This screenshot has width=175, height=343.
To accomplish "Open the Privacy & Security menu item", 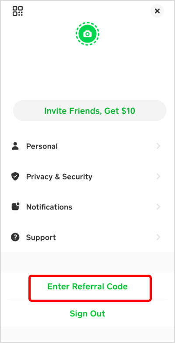I will point(87,176).
